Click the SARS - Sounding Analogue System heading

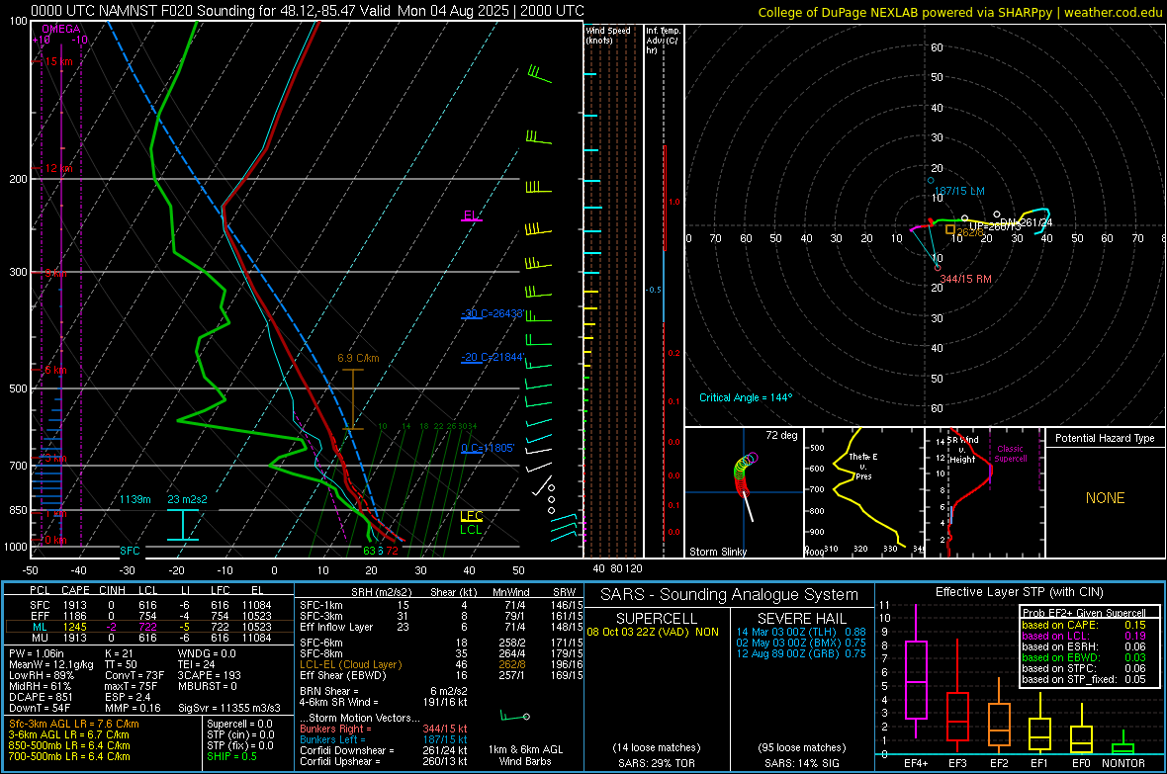point(730,595)
